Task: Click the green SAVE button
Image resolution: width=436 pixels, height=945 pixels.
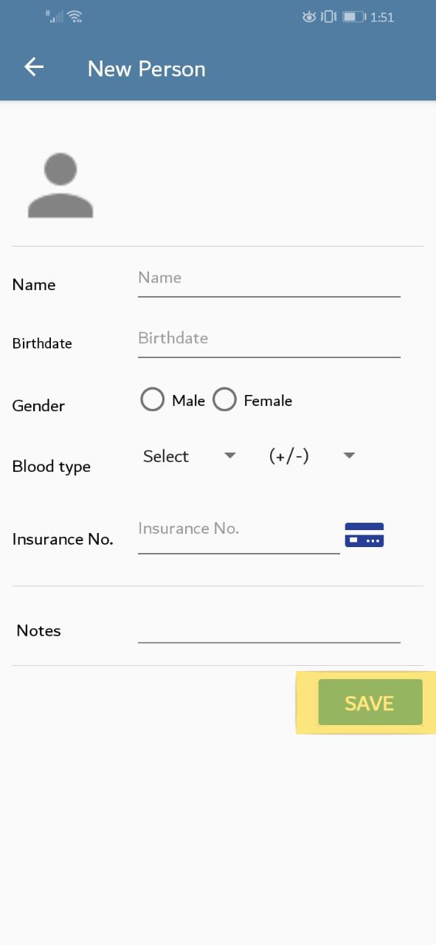Action: [x=370, y=702]
